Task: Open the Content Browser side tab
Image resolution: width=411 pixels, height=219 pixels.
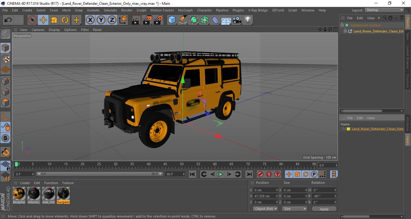Action: 408,57
